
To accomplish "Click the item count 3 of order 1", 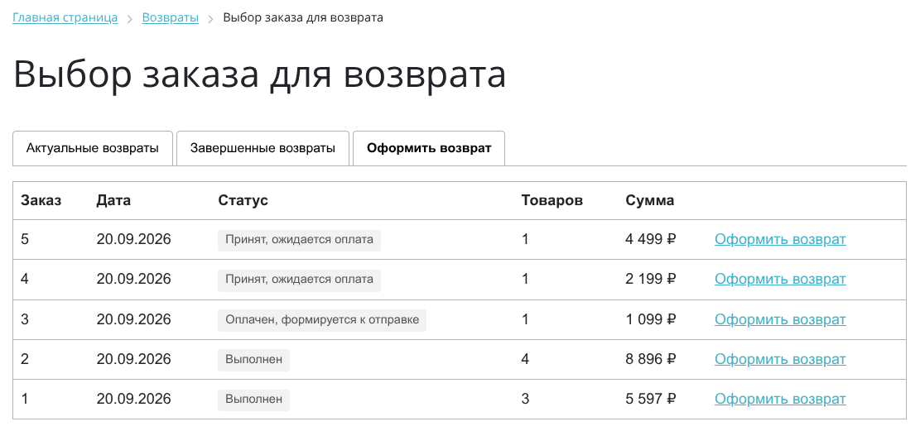I will [x=525, y=400].
